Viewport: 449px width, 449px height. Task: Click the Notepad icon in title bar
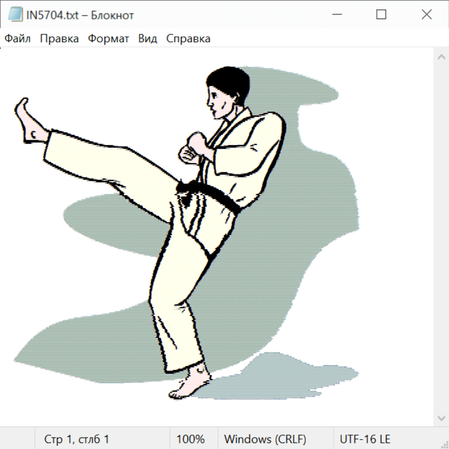click(15, 15)
